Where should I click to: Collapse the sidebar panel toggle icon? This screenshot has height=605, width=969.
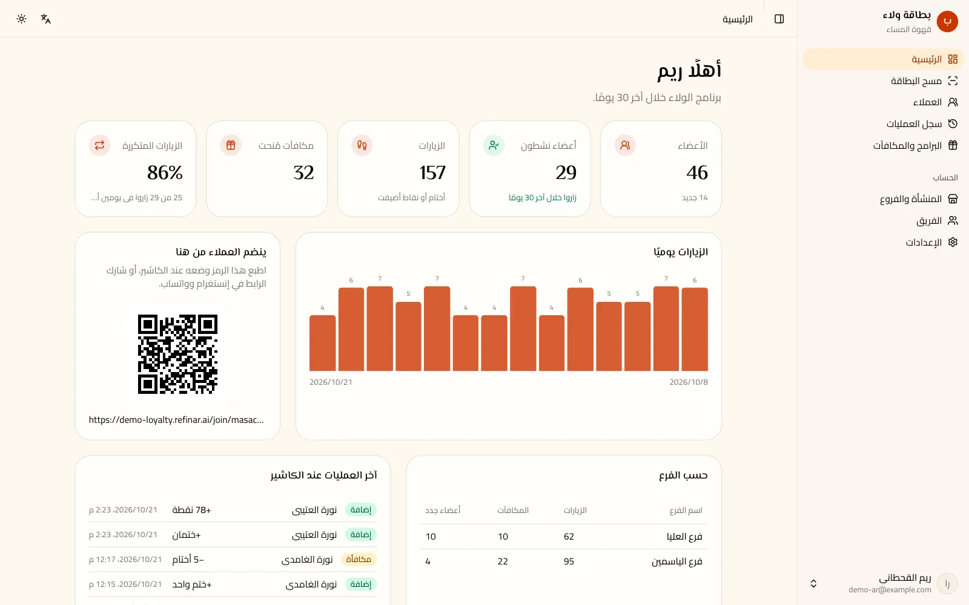(x=779, y=19)
